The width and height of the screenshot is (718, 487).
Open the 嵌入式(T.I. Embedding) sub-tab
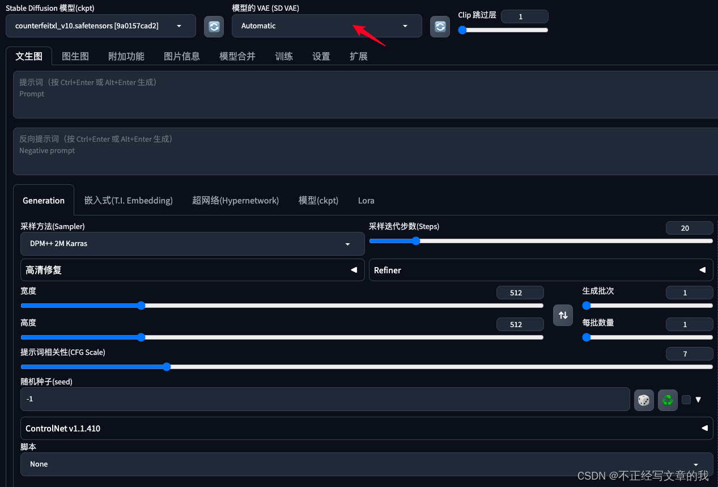pos(129,201)
